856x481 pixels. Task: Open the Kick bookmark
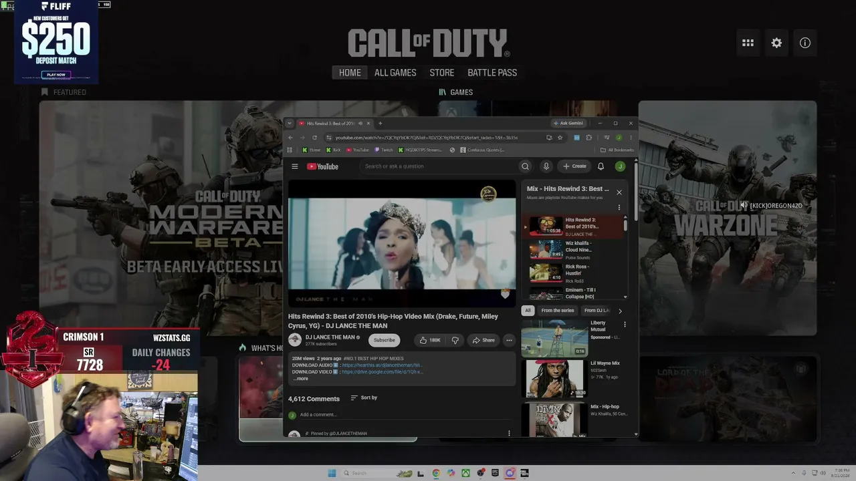coord(332,150)
